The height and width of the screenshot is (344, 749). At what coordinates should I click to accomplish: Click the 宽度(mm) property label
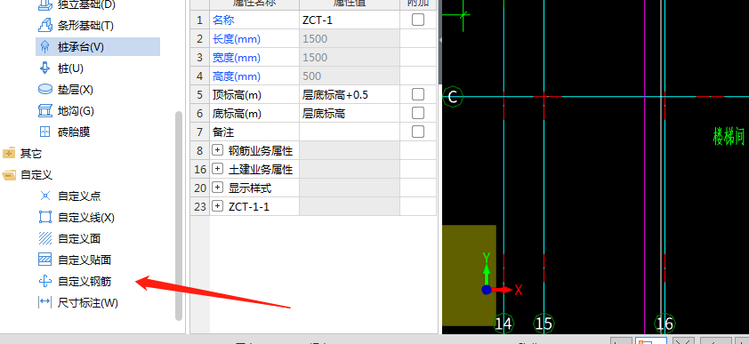237,58
